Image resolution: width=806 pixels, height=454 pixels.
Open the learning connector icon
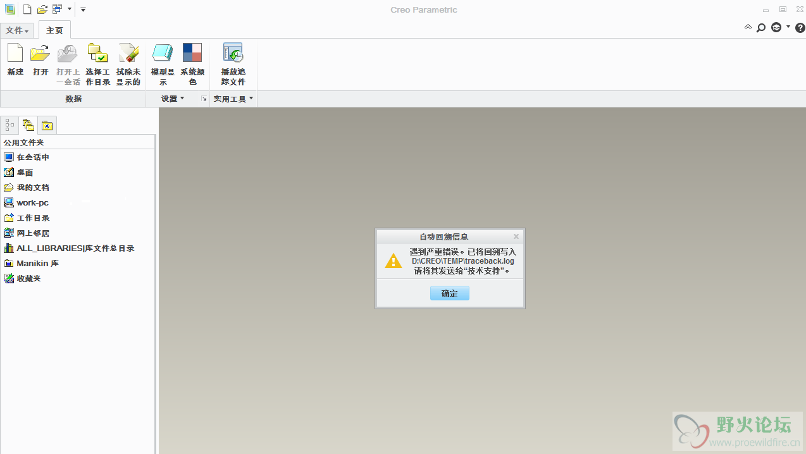[776, 28]
